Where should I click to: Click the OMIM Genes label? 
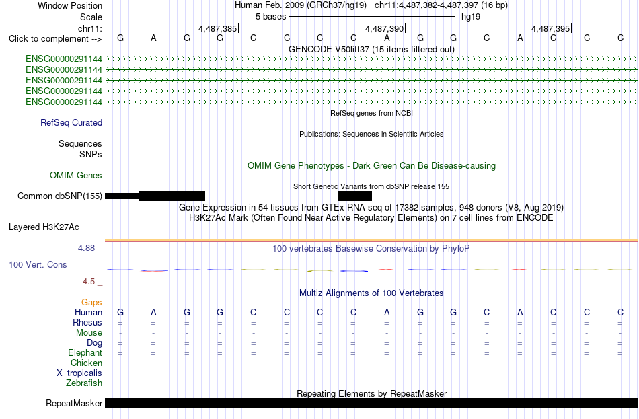(75, 176)
